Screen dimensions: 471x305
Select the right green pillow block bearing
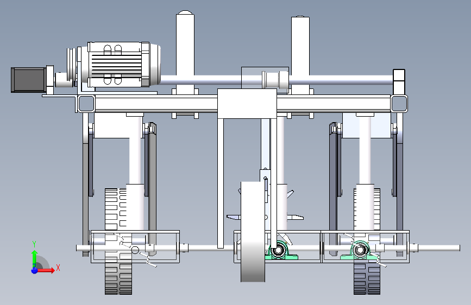coord(360,250)
